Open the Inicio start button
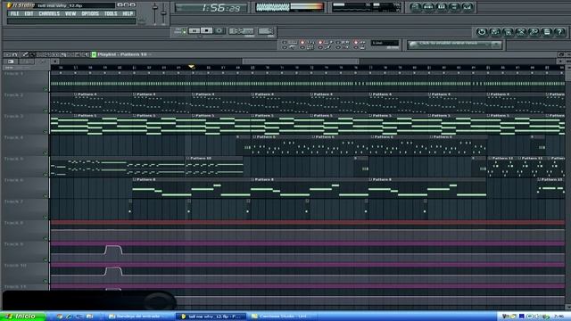The image size is (571, 321). 22,317
